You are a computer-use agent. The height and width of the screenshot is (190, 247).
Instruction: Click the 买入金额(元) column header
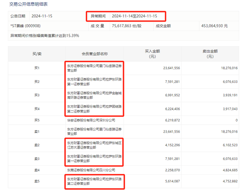pos(152,54)
